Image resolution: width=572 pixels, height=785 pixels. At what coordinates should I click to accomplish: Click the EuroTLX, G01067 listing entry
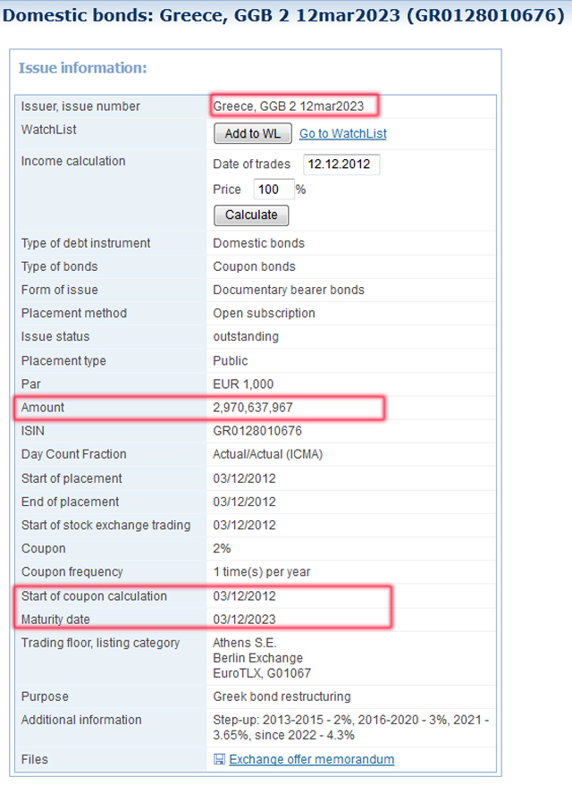click(262, 673)
